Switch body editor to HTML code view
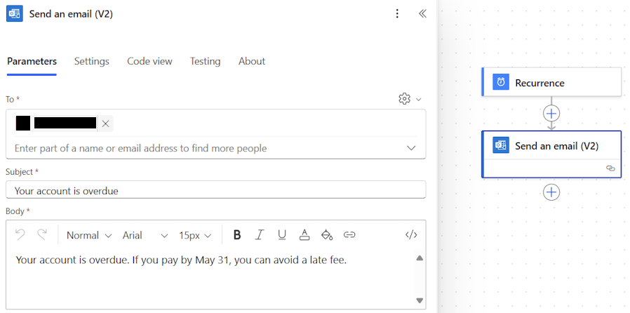 click(x=411, y=235)
